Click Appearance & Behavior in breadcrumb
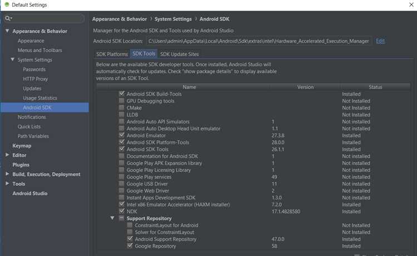Screen dimensions: 417x256 pos(120,19)
